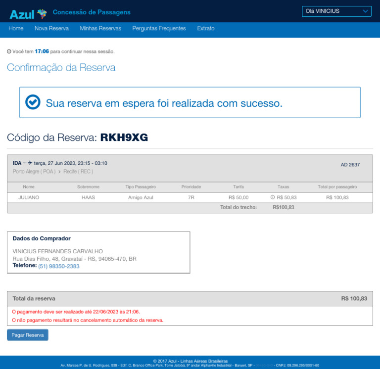Click Porto Alegre ( POA ) origin text
The height and width of the screenshot is (369, 380).
click(34, 172)
